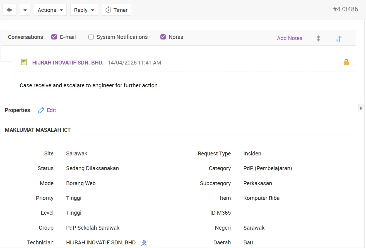Click the pencil Edit icon

(x=41, y=110)
